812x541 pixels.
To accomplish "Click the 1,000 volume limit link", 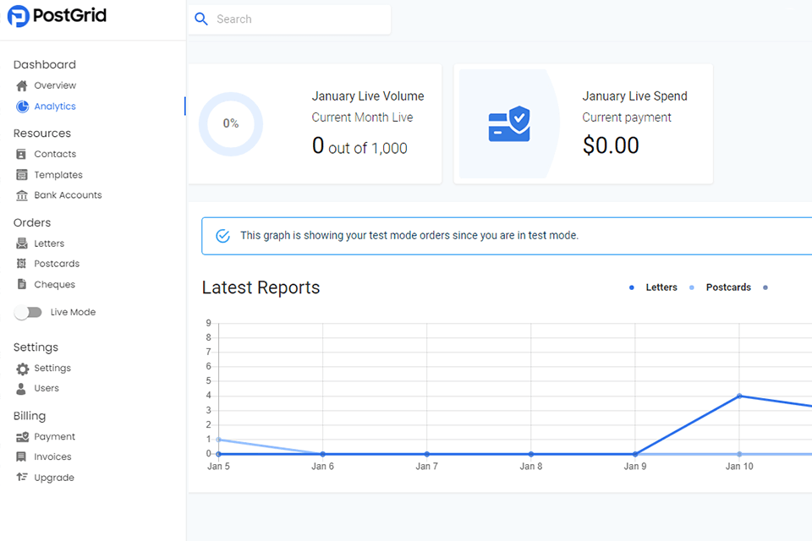I will (389, 148).
